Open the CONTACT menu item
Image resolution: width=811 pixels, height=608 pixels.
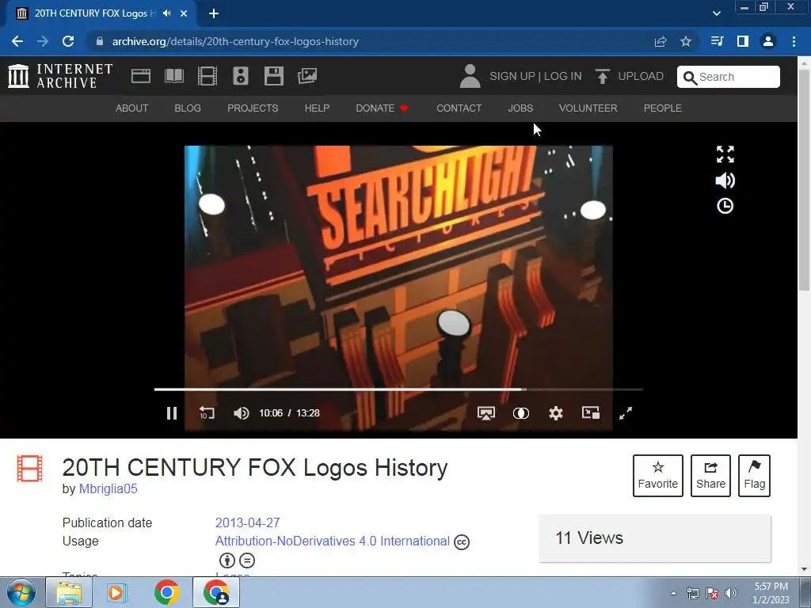[459, 108]
